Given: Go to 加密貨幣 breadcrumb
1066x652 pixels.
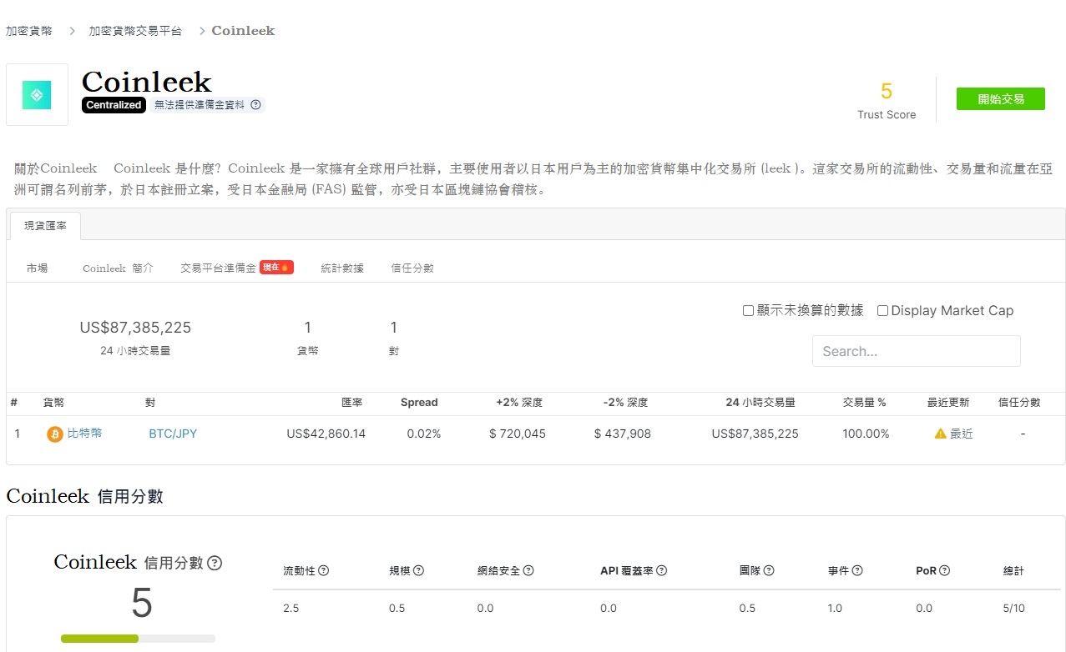Looking at the screenshot, I should 28,31.
